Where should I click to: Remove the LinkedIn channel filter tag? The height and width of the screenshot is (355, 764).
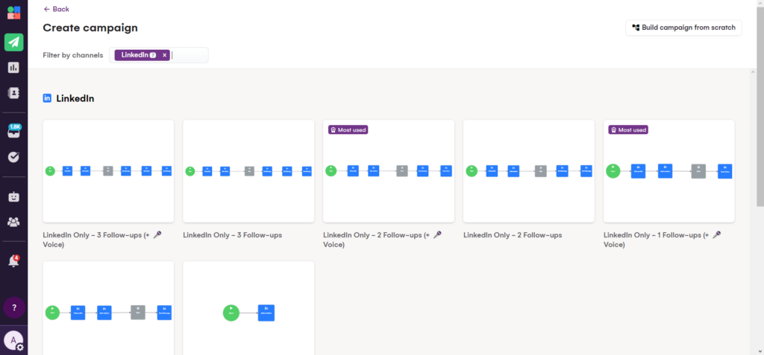pos(164,55)
